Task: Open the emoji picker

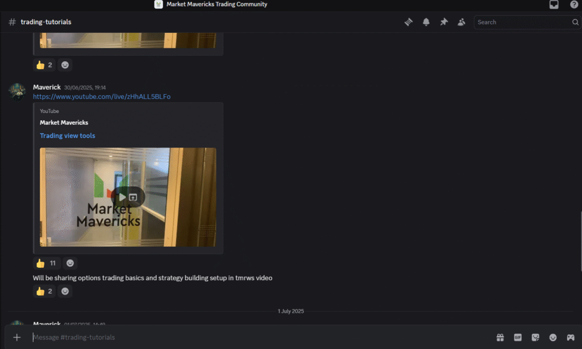Action: click(552, 337)
